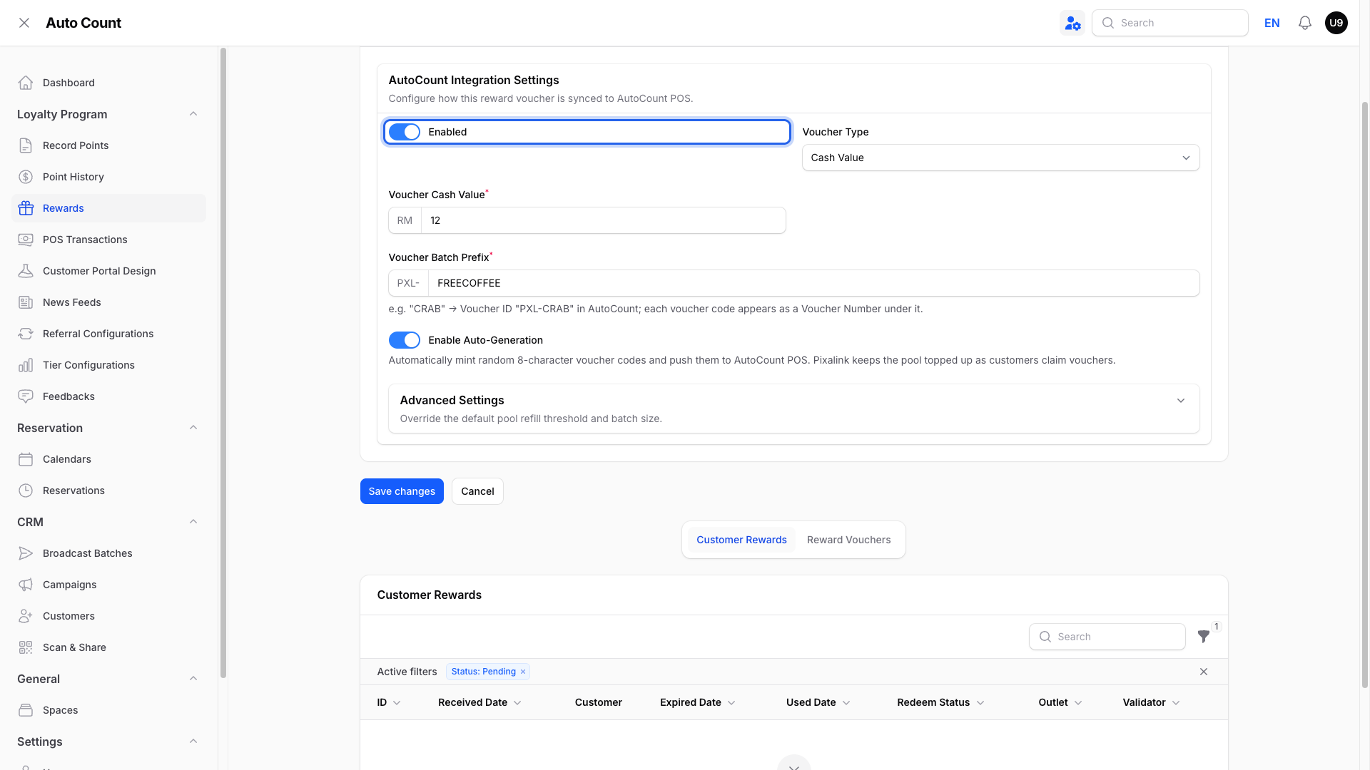The image size is (1370, 770).
Task: Open Customers page link in sidebar
Action: 108,616
